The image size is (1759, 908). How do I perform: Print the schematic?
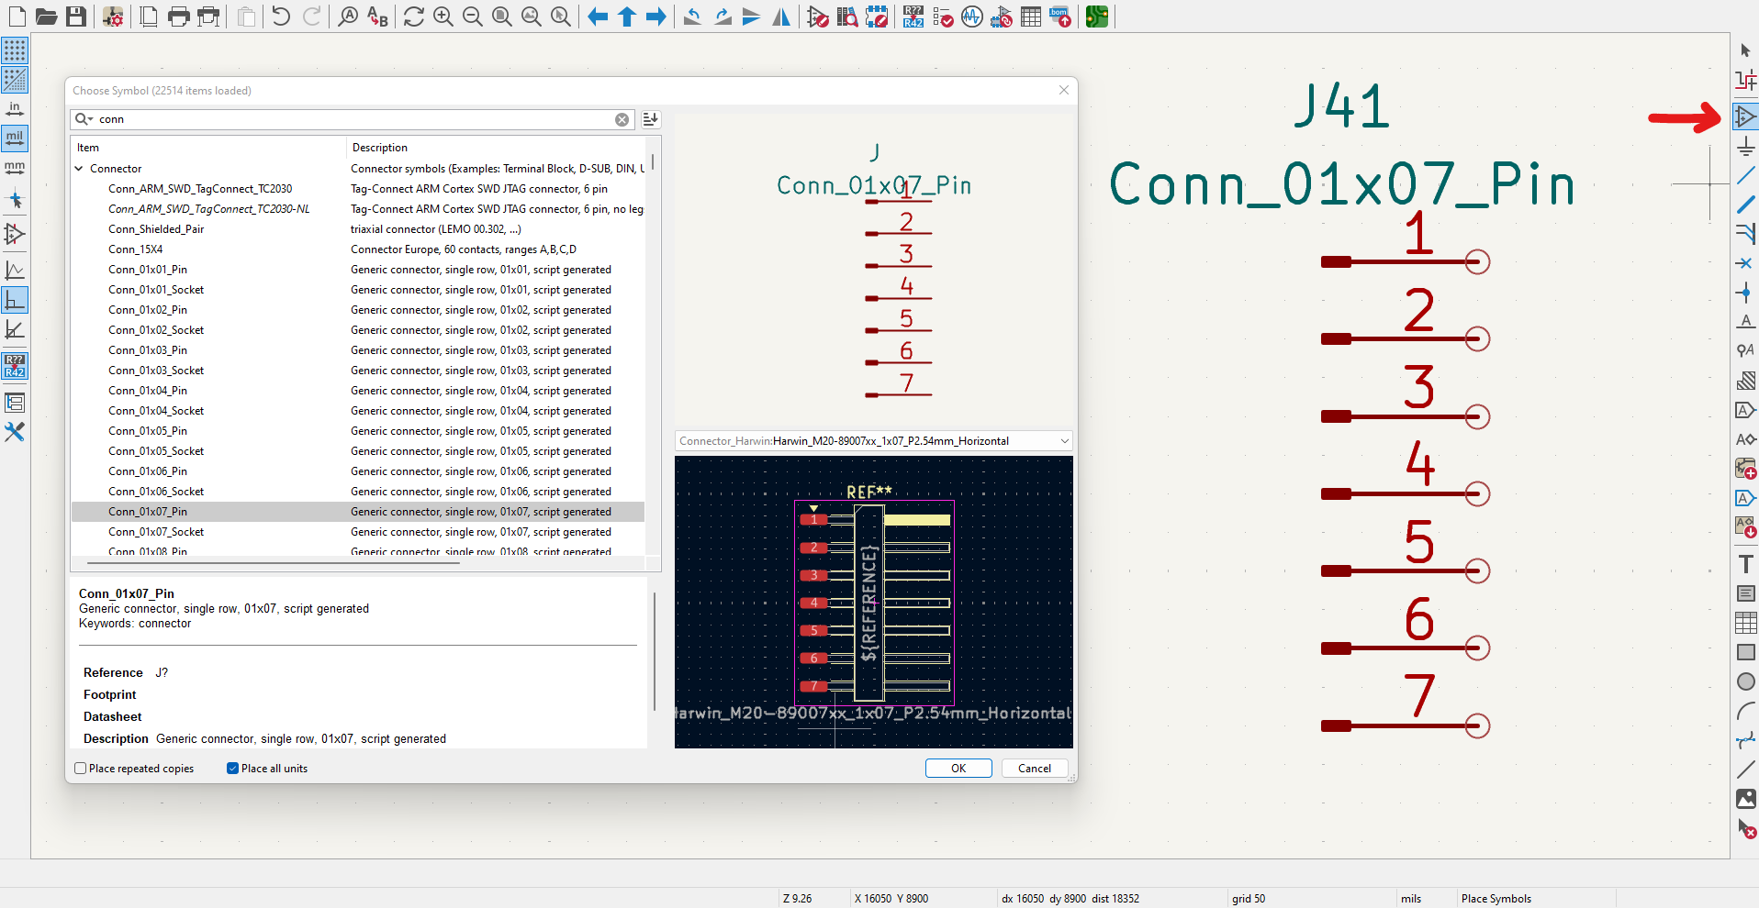pyautogui.click(x=178, y=17)
